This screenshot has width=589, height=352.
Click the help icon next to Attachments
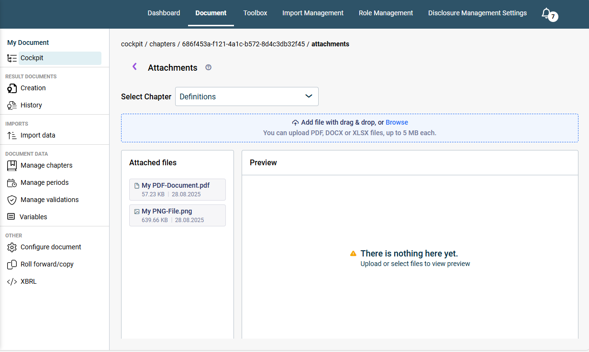click(x=208, y=67)
